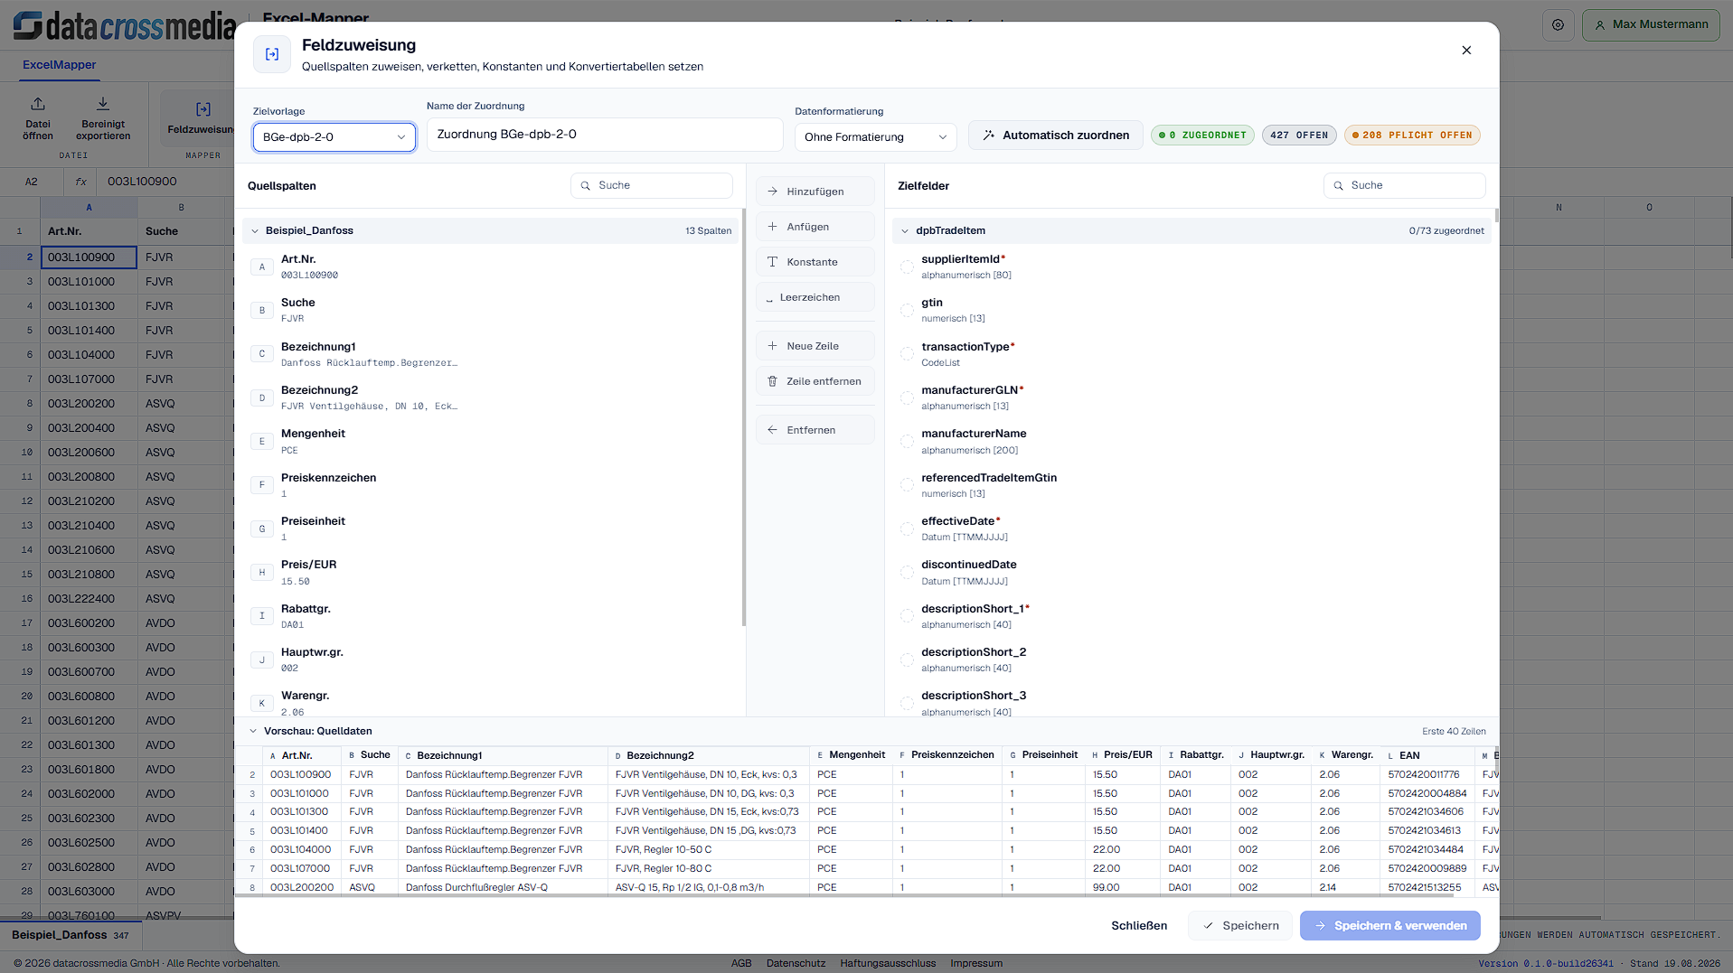The image size is (1733, 973).
Task: Collapse the Vorschau: Quelldaten section
Action: [x=253, y=732]
